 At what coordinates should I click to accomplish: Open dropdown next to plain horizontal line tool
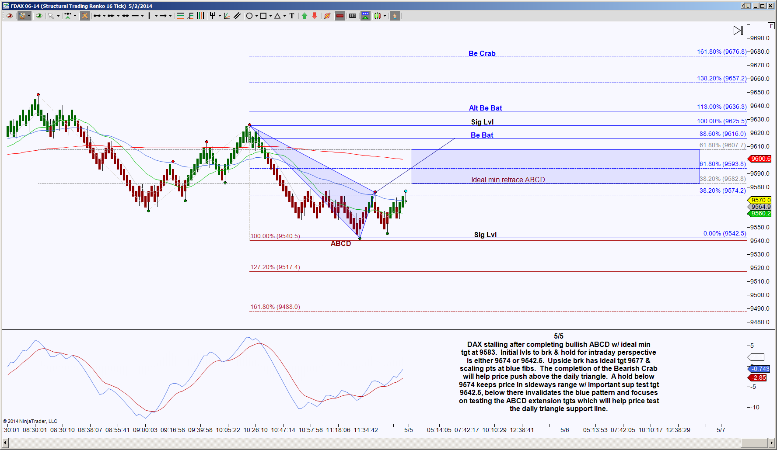pos(142,16)
